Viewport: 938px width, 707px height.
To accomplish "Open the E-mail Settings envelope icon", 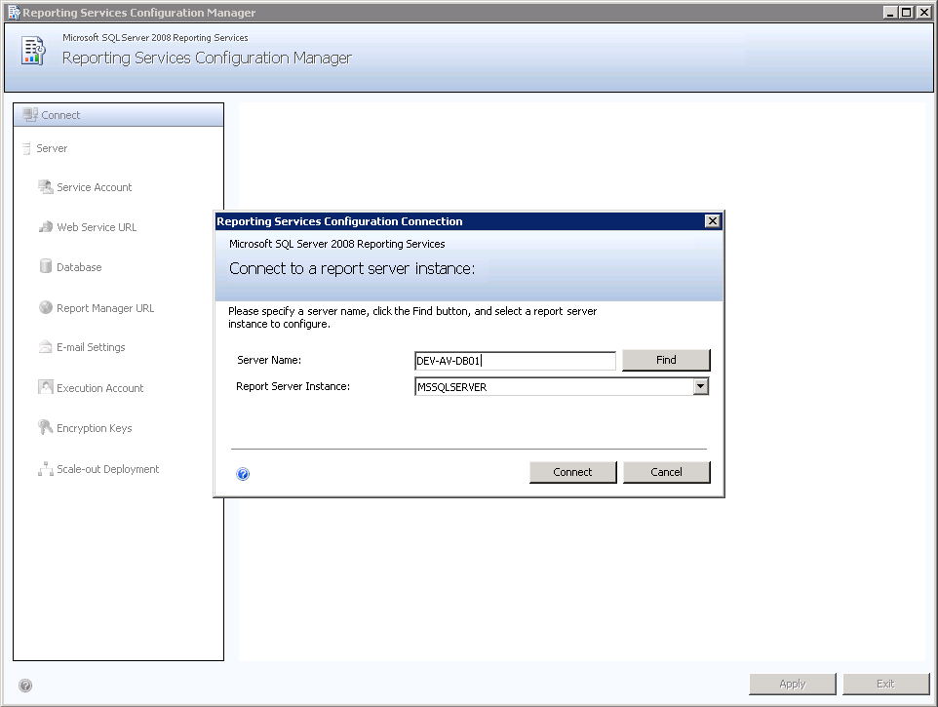I will click(x=45, y=347).
